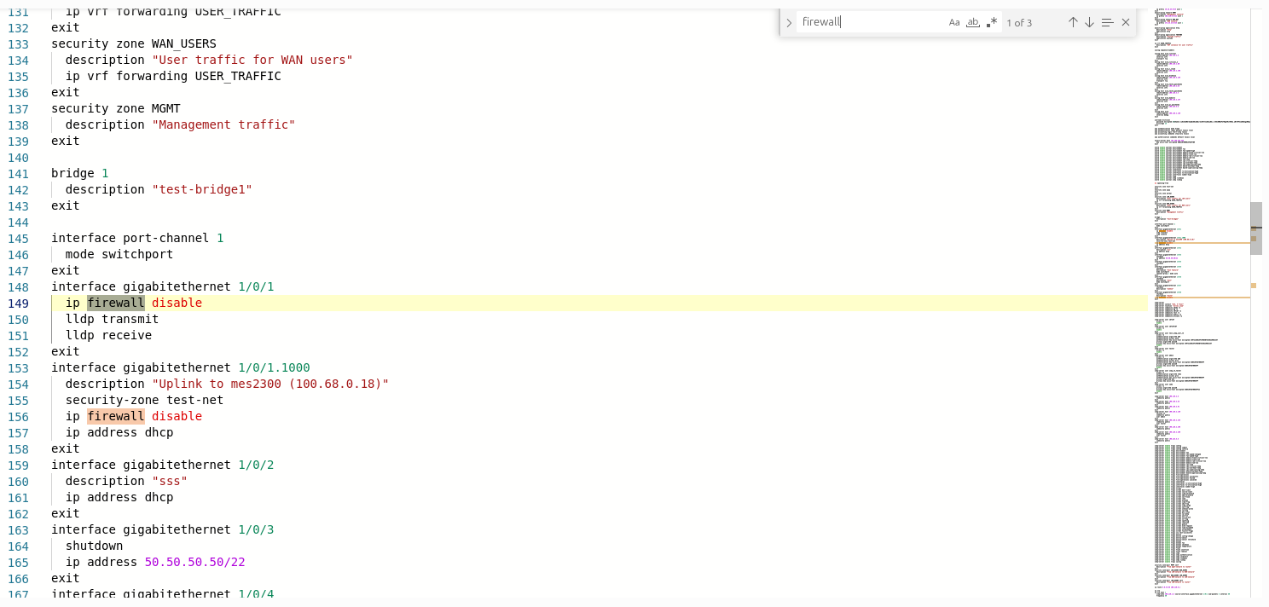The width and height of the screenshot is (1269, 607).
Task: Expand the replace field chevron
Action: [x=789, y=22]
